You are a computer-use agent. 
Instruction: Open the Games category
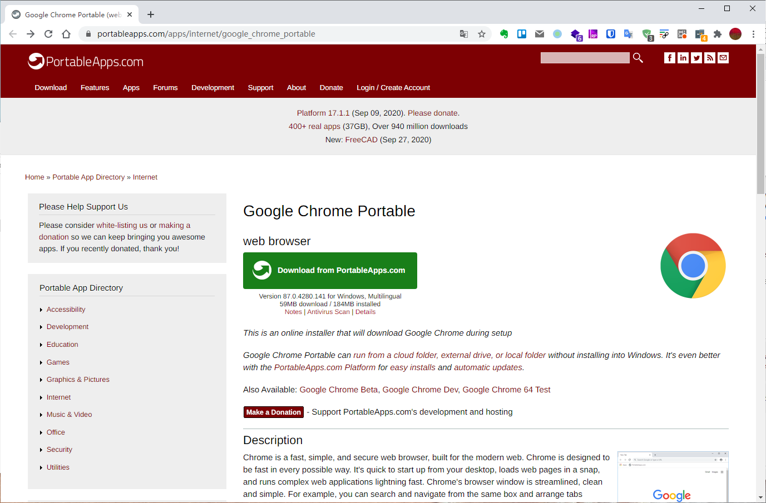(x=58, y=362)
